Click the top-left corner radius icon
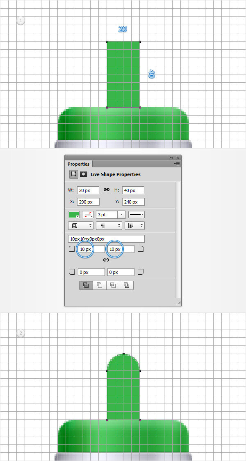The image size is (246, 461). click(72, 249)
